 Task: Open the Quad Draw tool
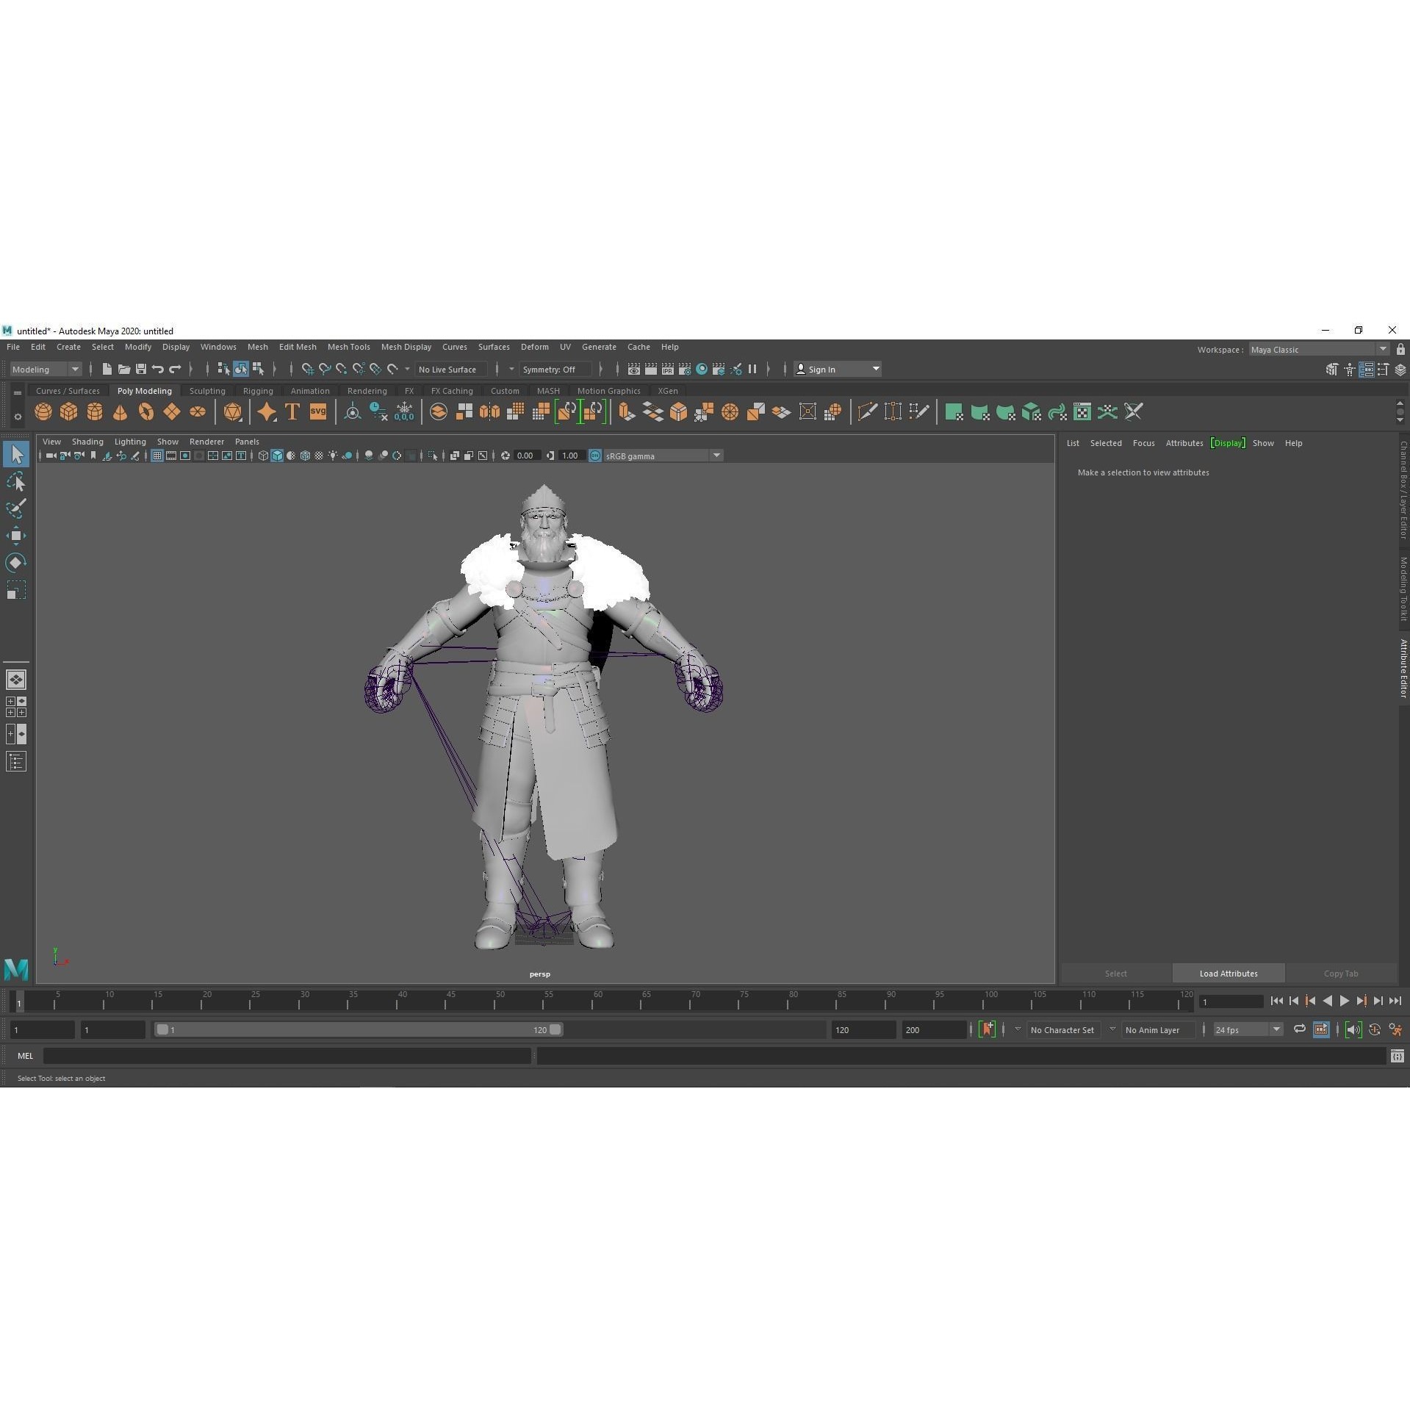(919, 411)
